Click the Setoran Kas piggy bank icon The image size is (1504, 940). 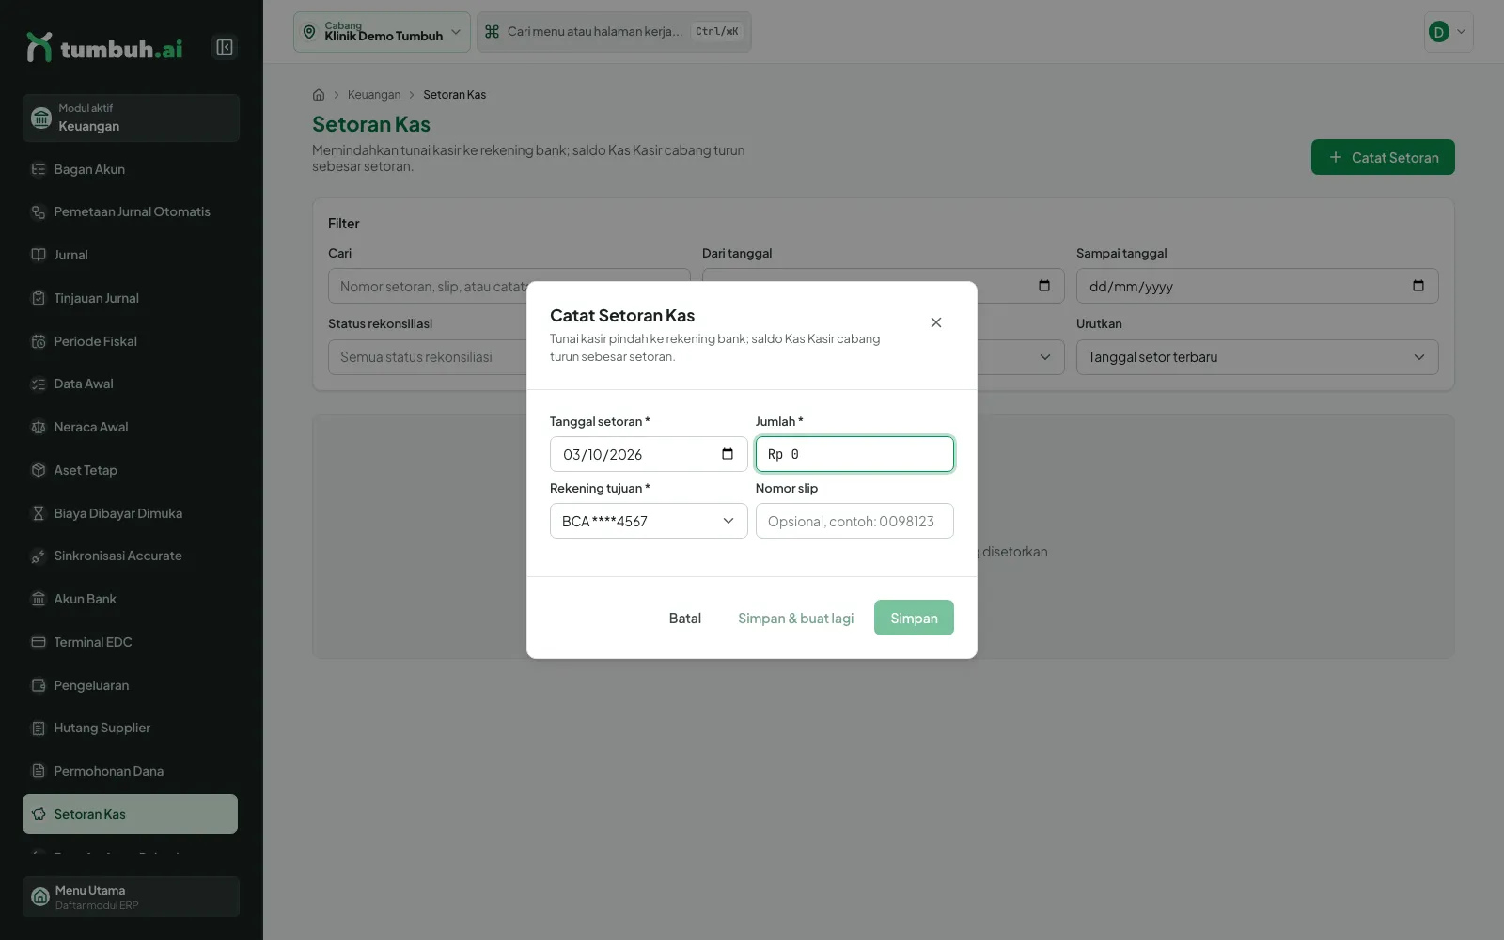pos(39,814)
